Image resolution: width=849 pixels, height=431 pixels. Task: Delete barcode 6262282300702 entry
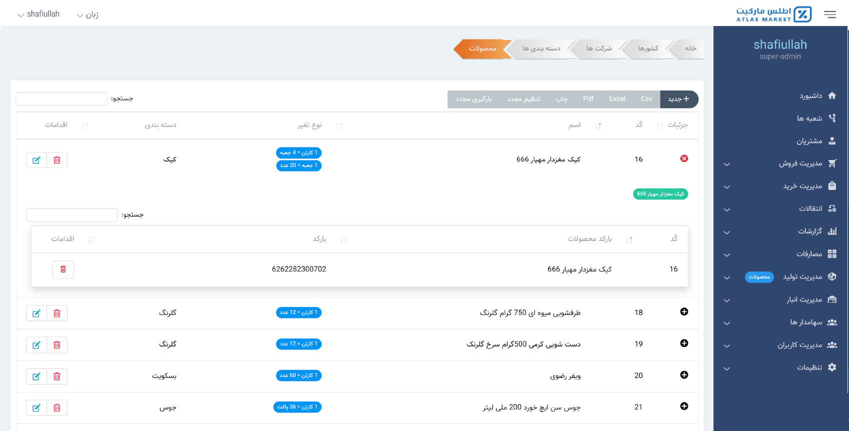pyautogui.click(x=63, y=269)
